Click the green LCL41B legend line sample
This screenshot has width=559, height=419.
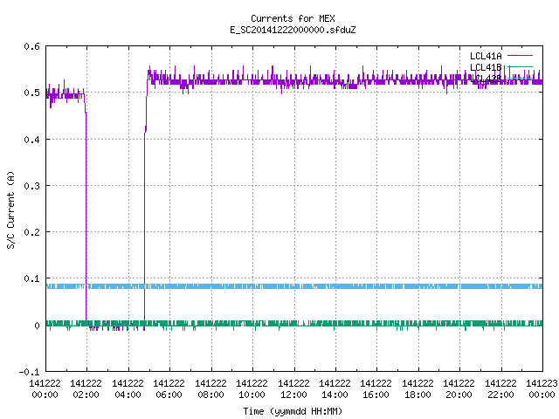coord(520,66)
